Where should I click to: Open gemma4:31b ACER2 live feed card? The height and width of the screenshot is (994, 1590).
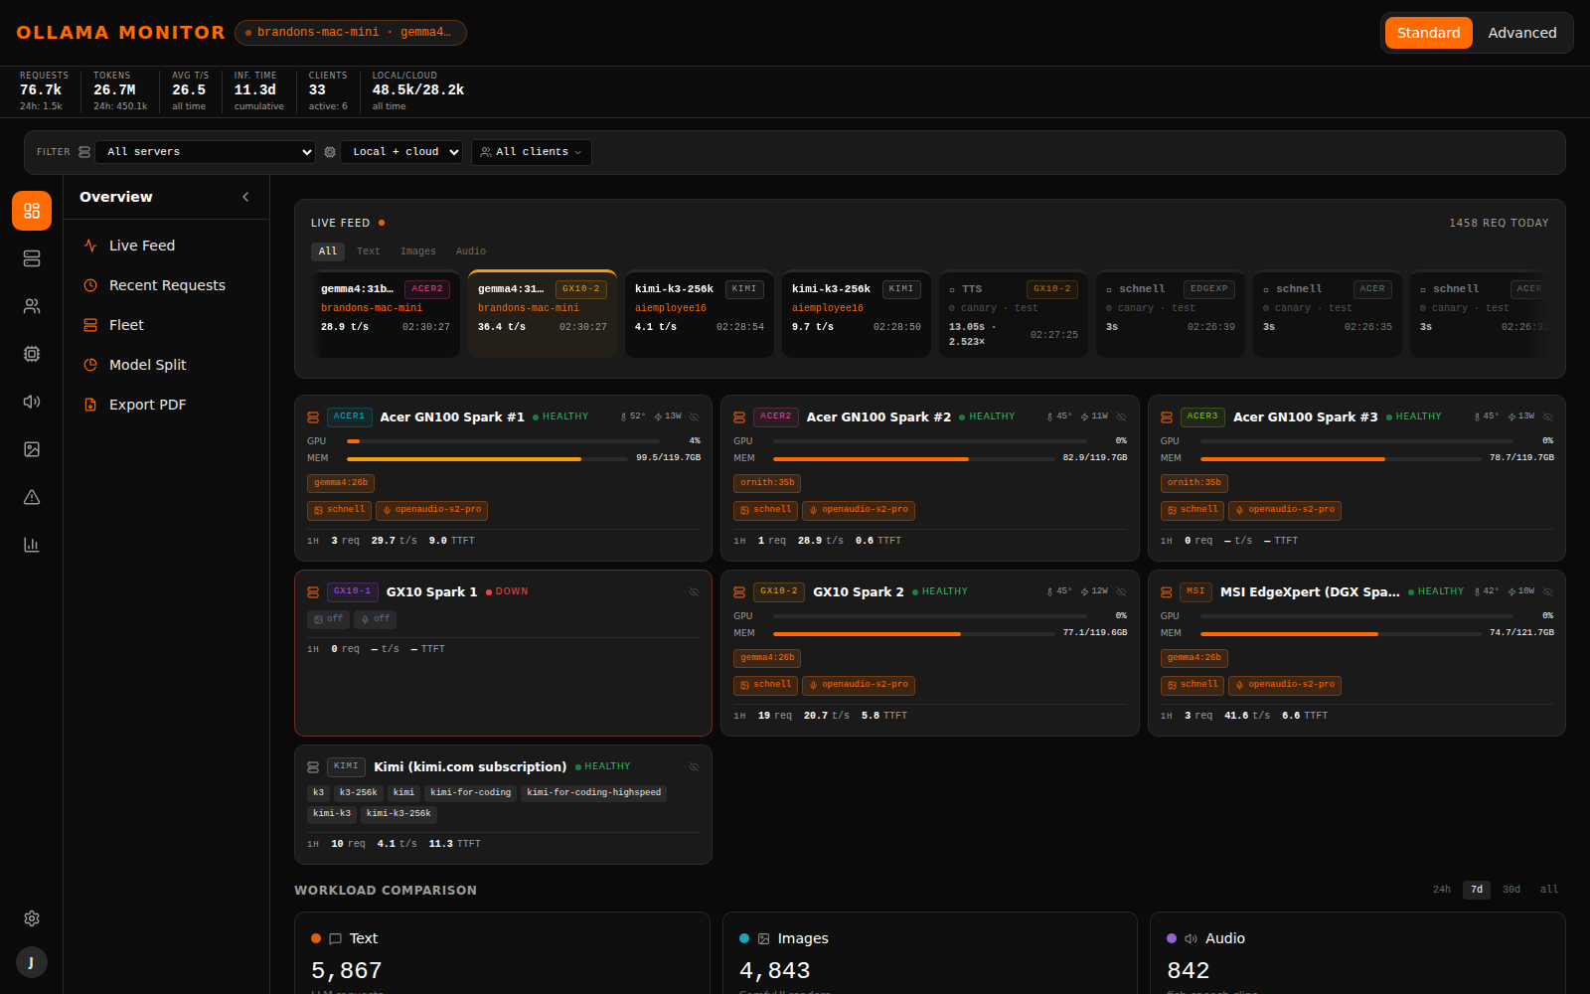click(386, 314)
